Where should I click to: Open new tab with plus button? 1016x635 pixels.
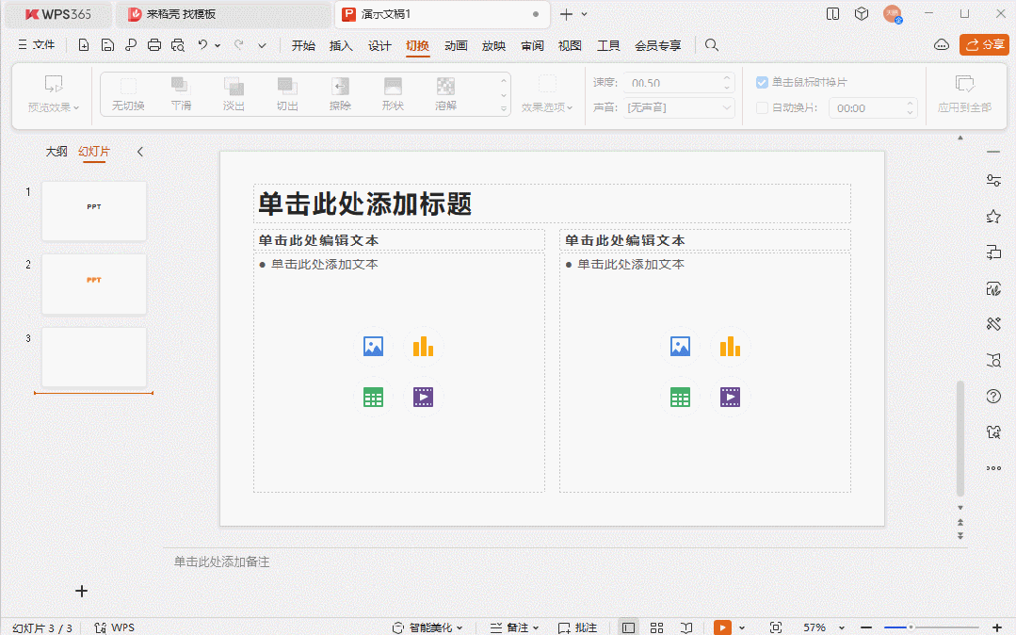point(566,14)
